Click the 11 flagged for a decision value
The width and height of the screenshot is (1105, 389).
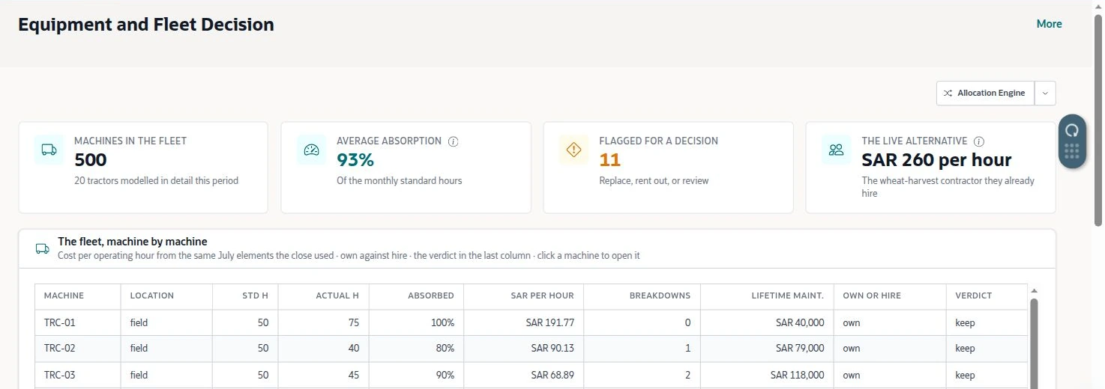click(x=610, y=160)
